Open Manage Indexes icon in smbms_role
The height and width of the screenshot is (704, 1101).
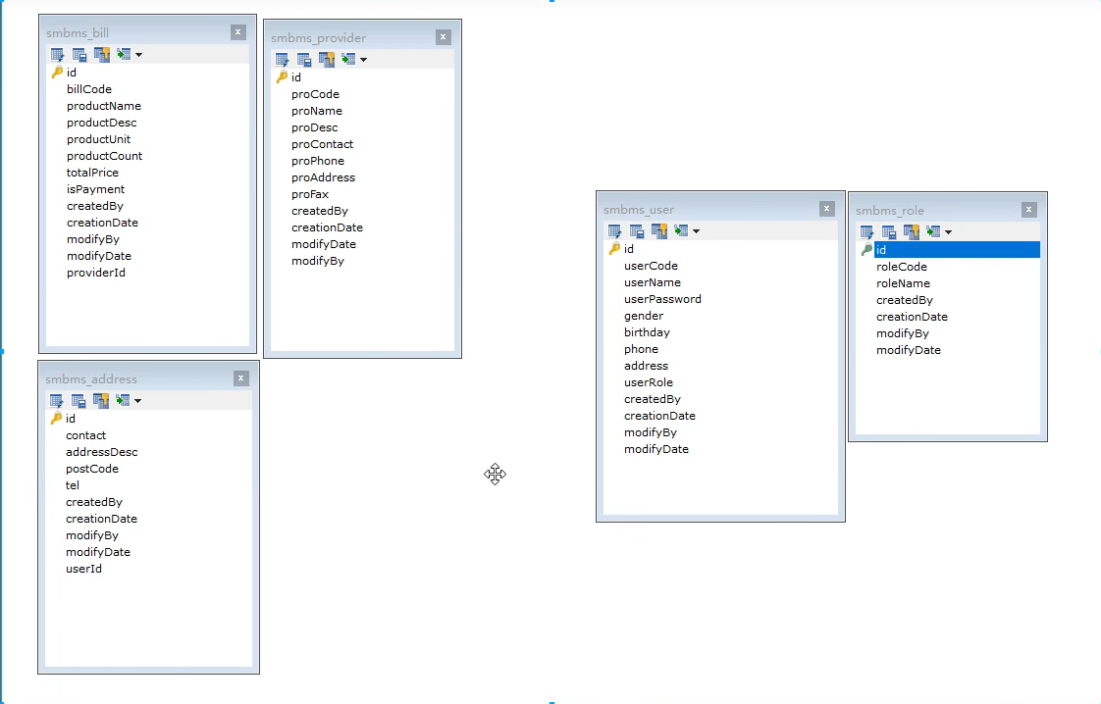tap(889, 232)
